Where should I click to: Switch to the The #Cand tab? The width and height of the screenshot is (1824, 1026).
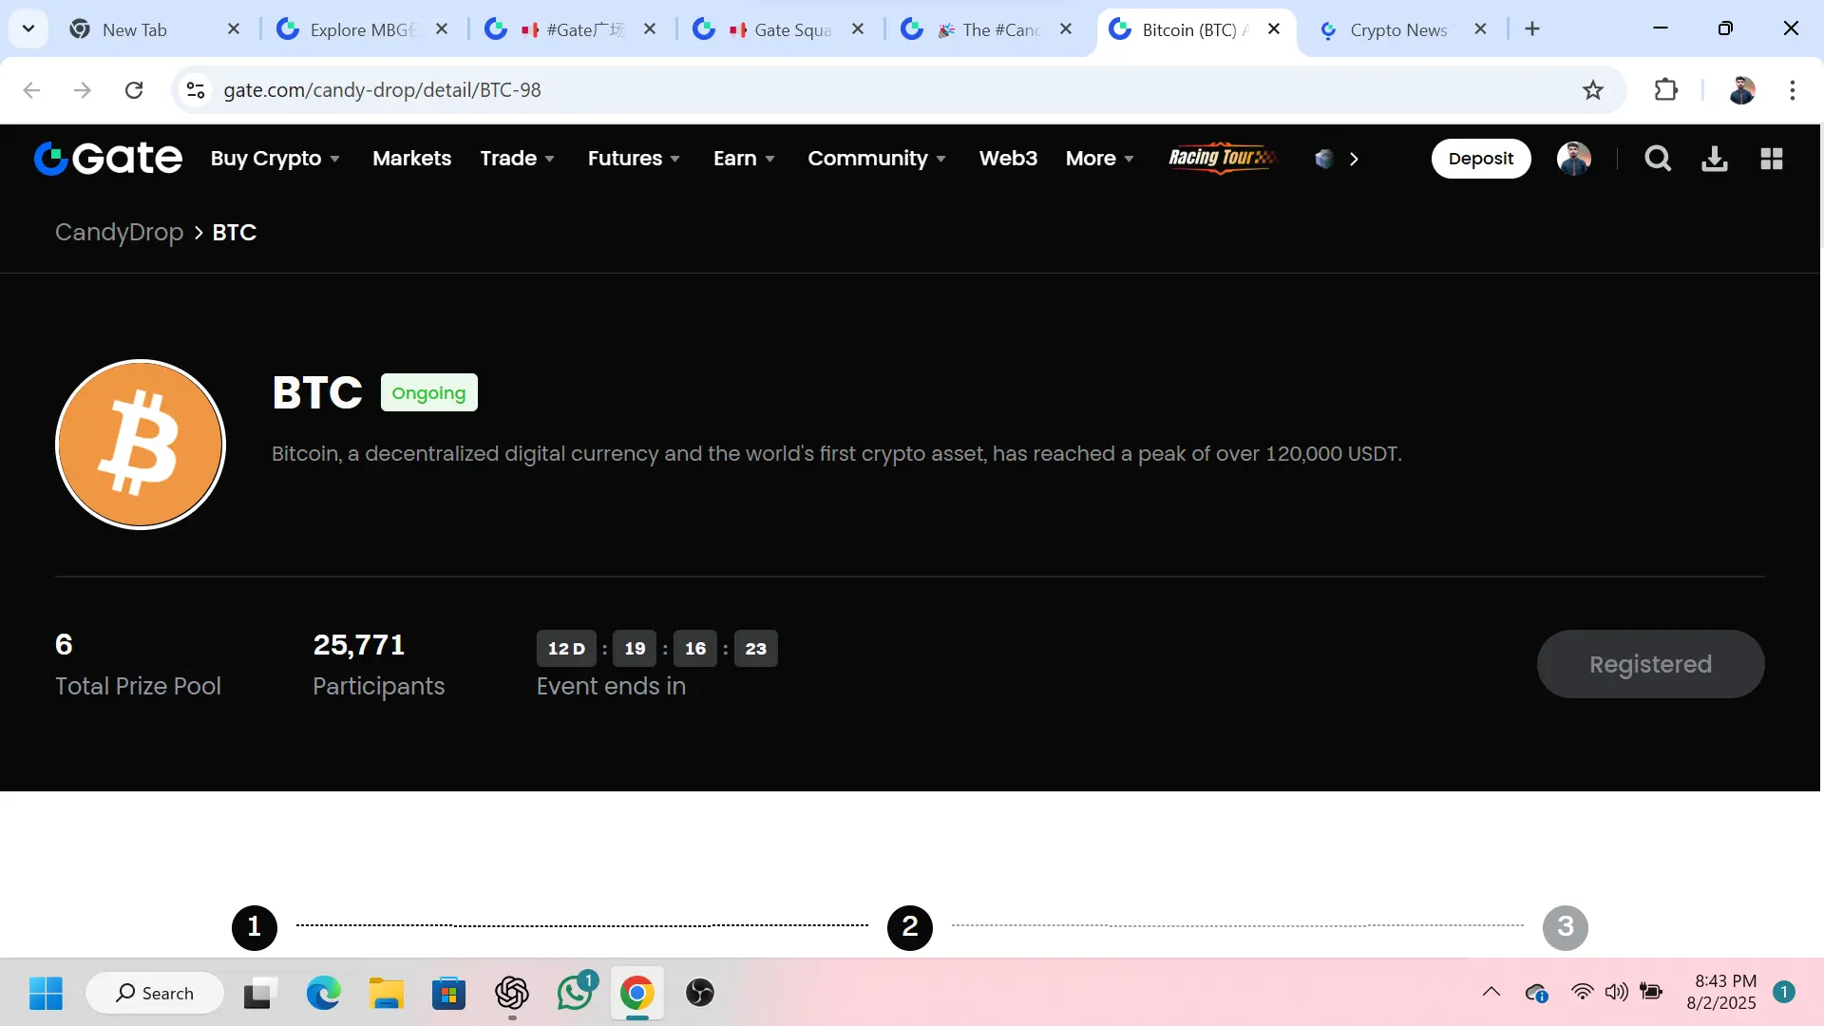coord(988,29)
